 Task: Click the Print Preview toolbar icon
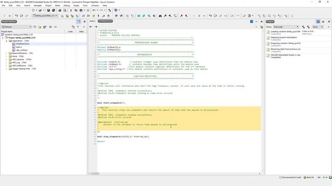pyautogui.click(x=65, y=10)
